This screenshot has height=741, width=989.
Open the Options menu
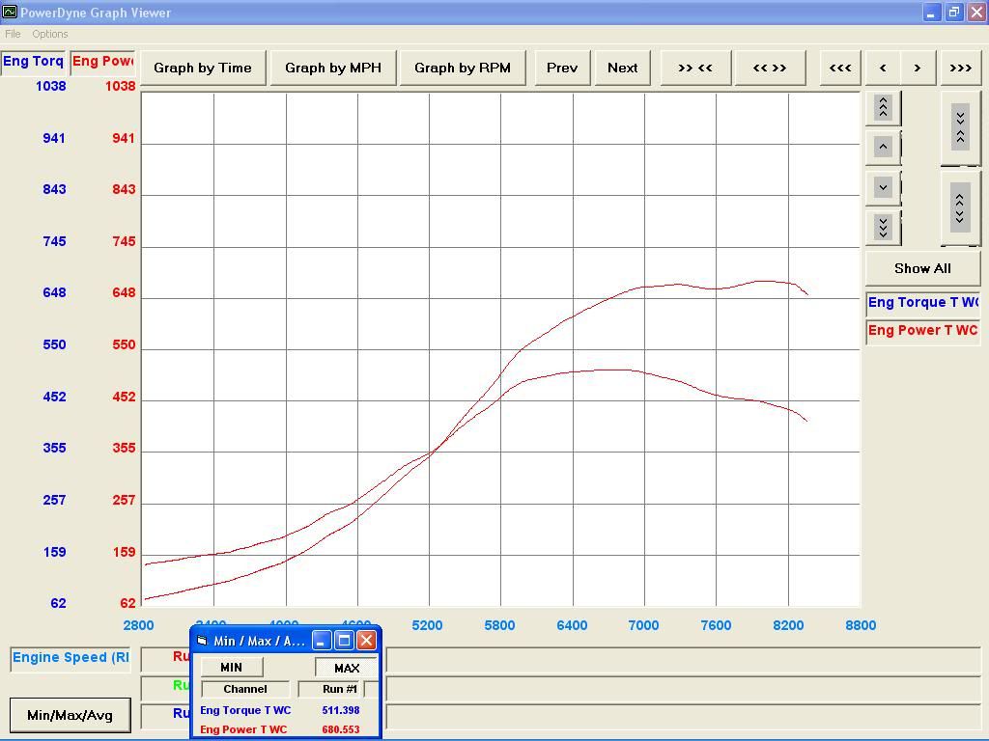50,34
